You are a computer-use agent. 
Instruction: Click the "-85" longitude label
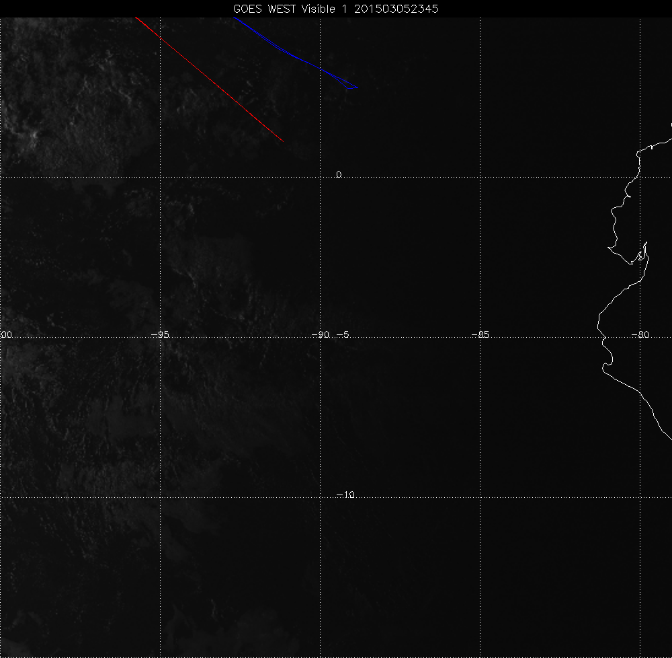pyautogui.click(x=480, y=334)
